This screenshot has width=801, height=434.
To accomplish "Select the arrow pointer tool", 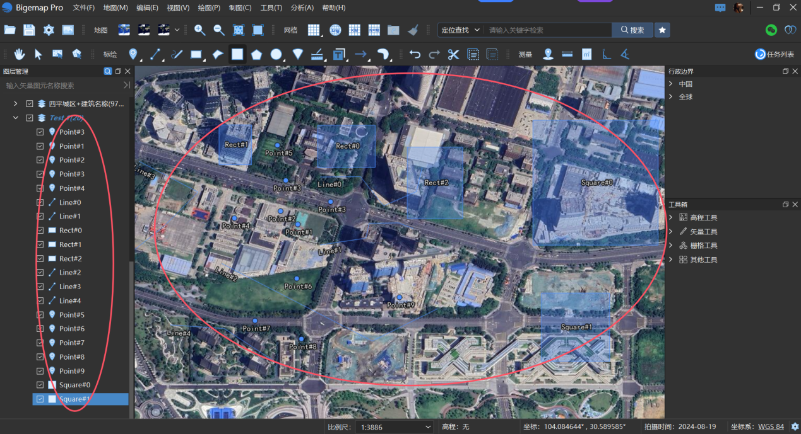I will 38,54.
